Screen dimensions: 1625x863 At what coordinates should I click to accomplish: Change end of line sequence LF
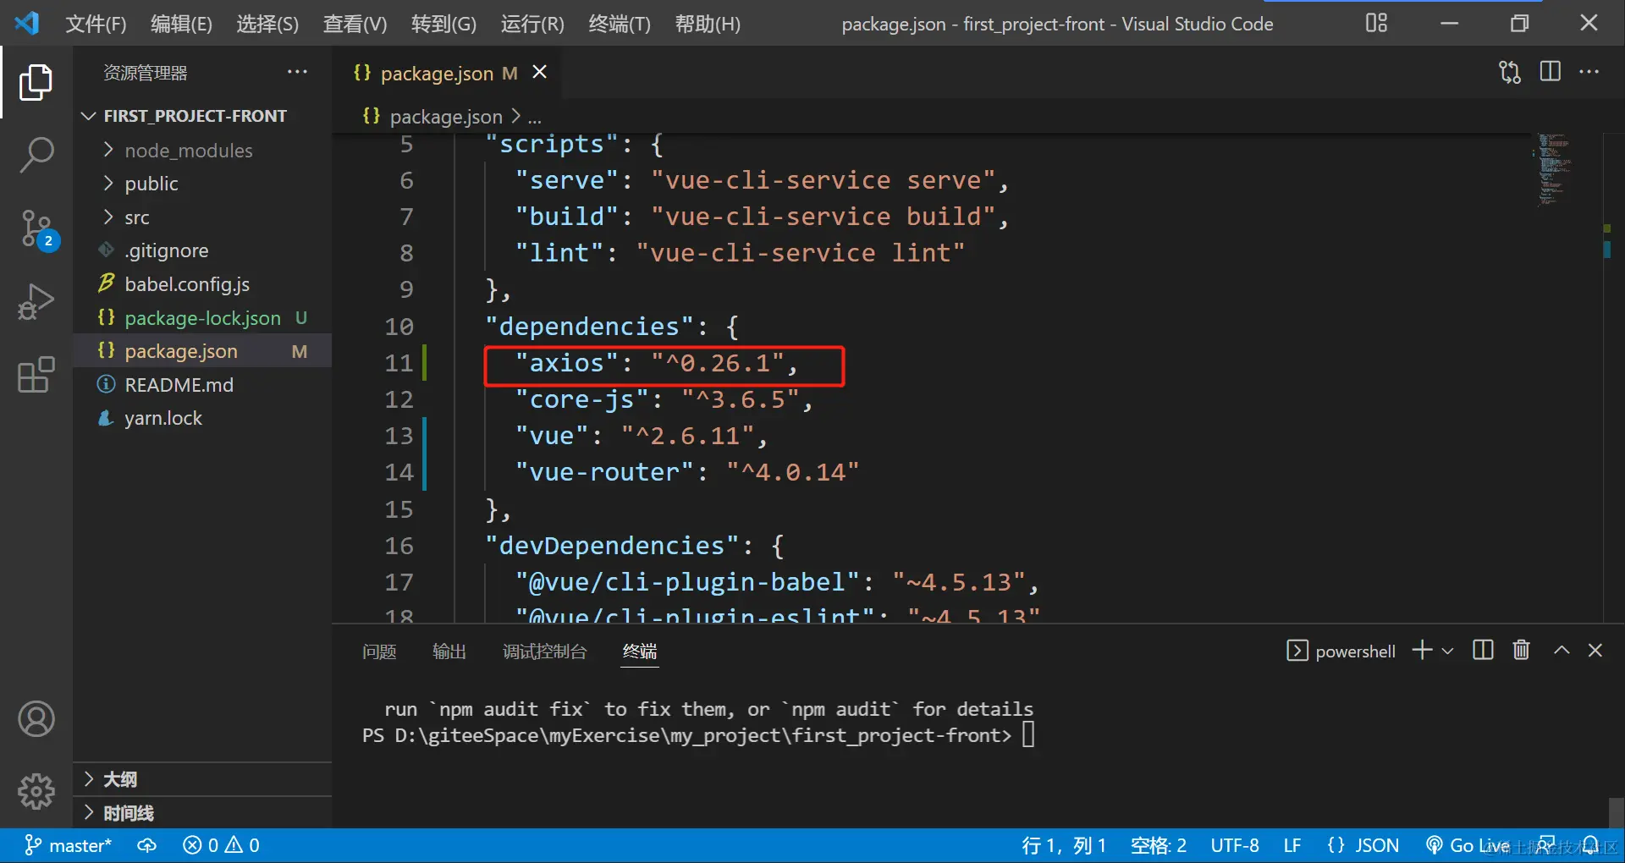1292,845
